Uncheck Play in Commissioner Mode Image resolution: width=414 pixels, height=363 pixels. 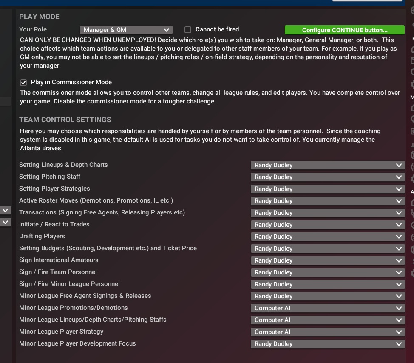coord(23,83)
